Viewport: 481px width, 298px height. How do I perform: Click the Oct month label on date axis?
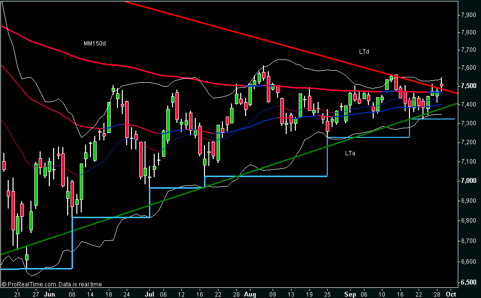click(x=451, y=294)
